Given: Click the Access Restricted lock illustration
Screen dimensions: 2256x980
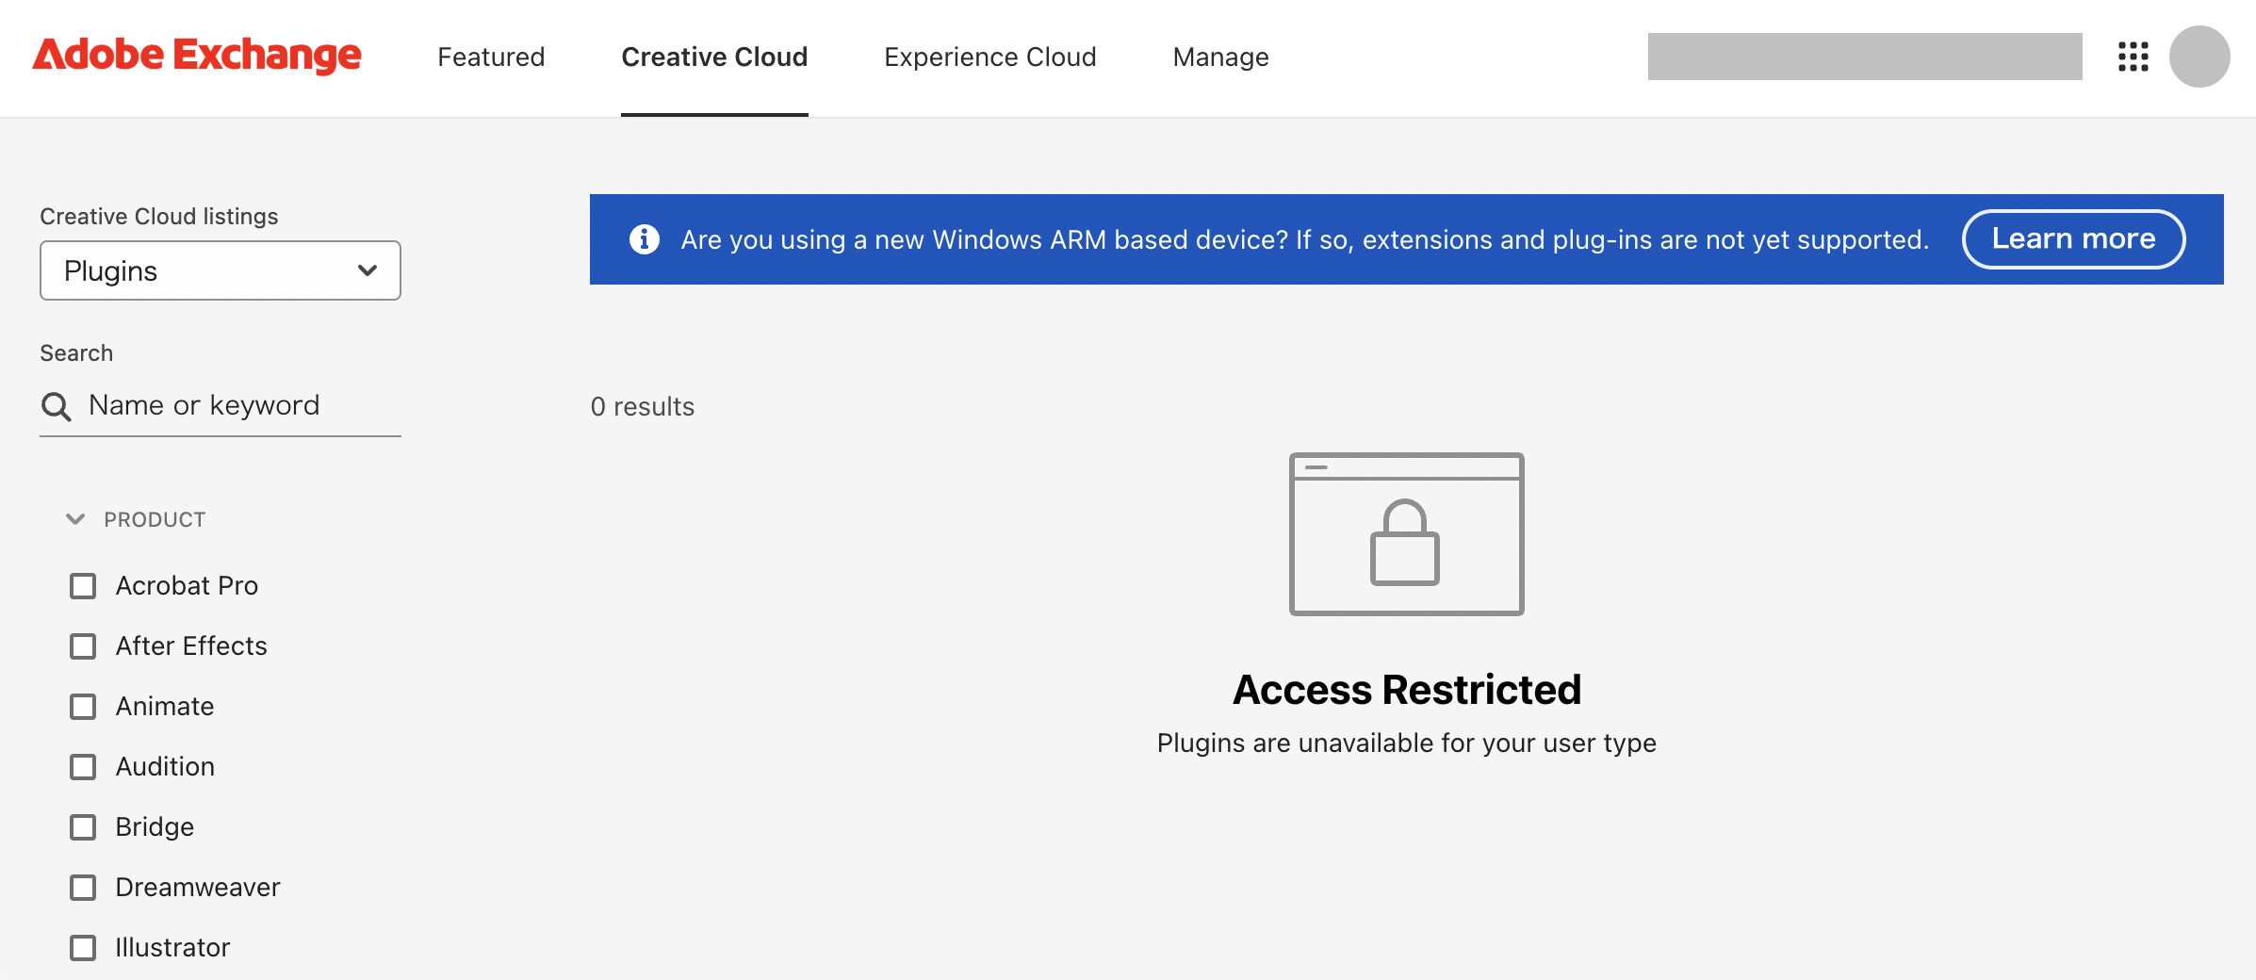Looking at the screenshot, I should 1406,534.
